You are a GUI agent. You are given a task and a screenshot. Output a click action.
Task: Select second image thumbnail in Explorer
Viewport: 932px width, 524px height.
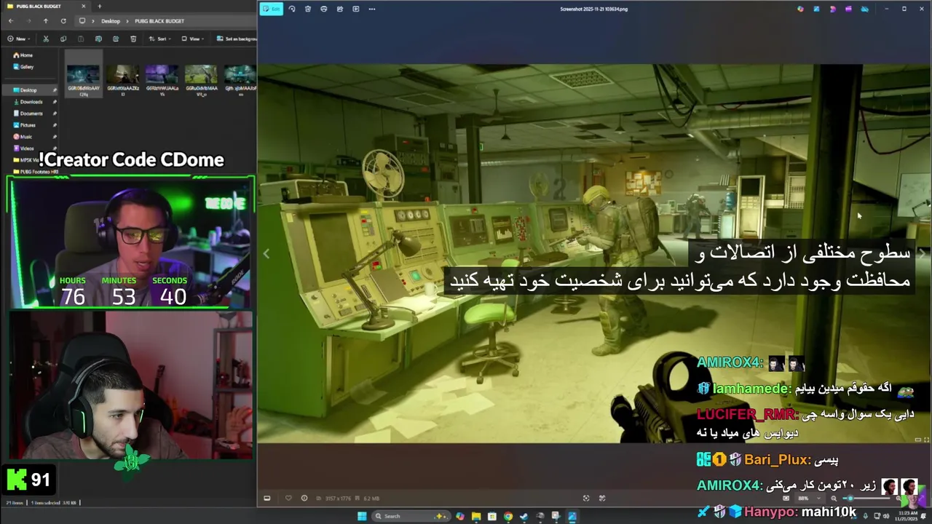[x=122, y=75]
